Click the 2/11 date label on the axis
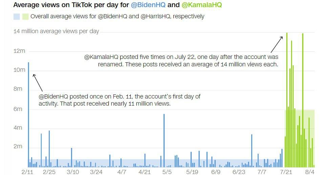Image resolution: width=324 pixels, height=175 pixels. click(x=27, y=172)
